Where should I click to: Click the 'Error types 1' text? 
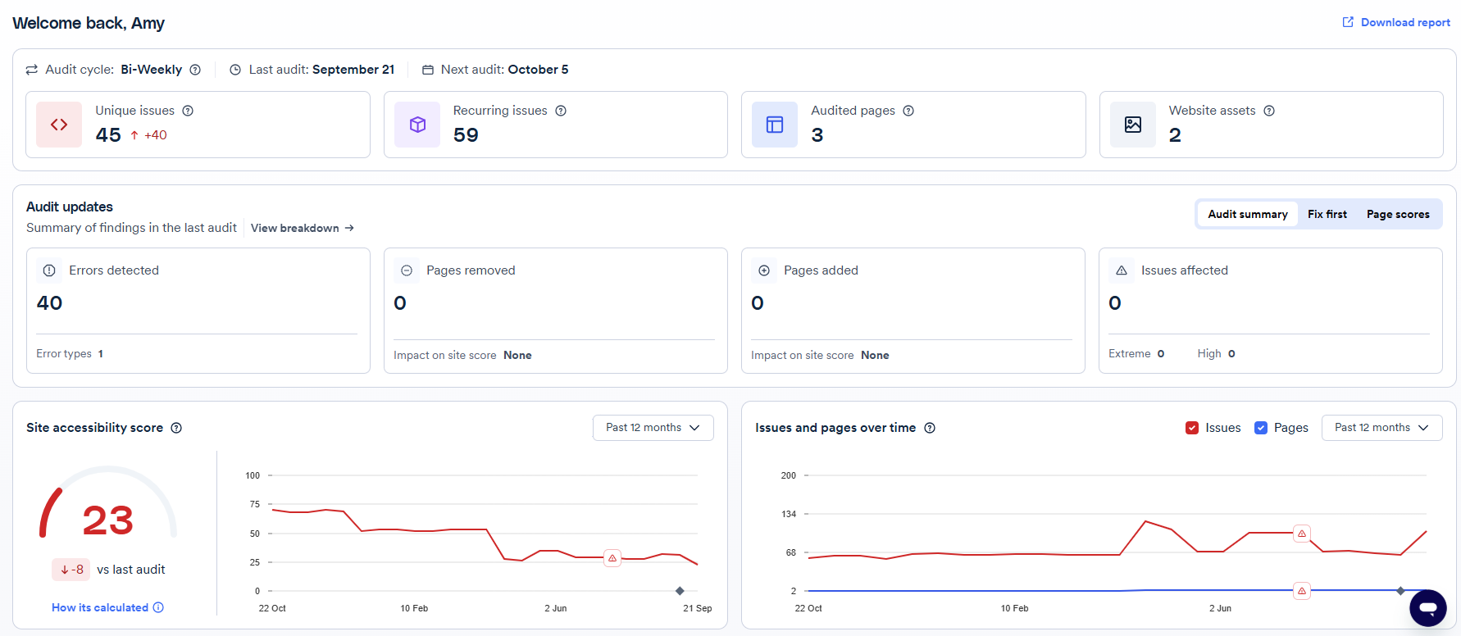tap(70, 354)
